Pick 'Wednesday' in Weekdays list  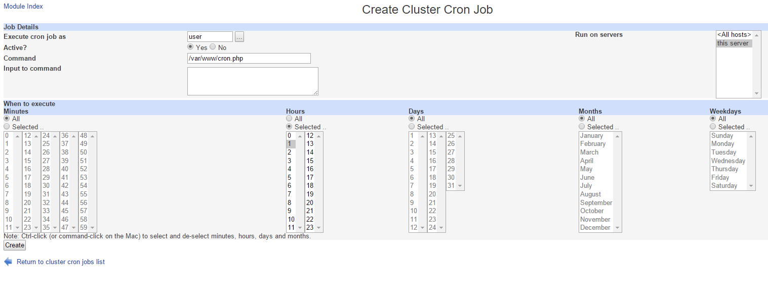(728, 161)
